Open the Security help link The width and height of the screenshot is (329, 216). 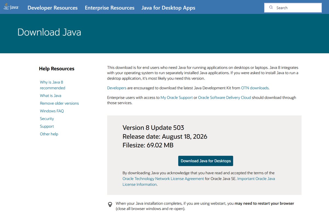tap(47, 119)
